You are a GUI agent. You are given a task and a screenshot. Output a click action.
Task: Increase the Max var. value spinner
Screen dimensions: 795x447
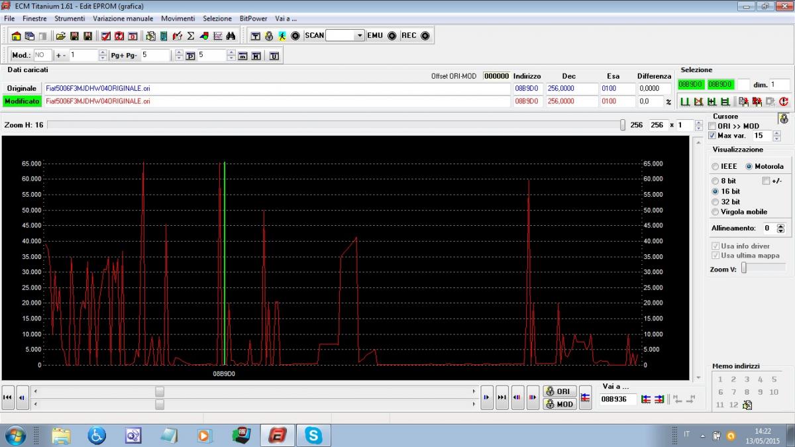(x=777, y=132)
